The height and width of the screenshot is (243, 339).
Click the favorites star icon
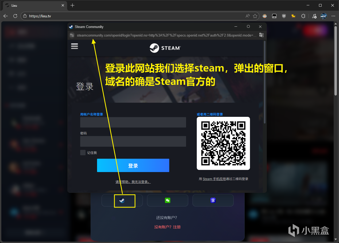[255, 16]
